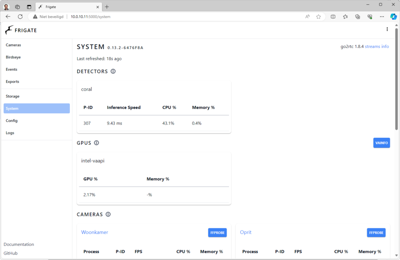The image size is (400, 260).
Task: Open Edge settings and more menu
Action: tap(382, 17)
